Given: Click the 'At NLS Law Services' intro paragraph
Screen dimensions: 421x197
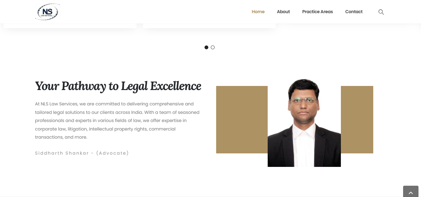Looking at the screenshot, I should pos(117,120).
